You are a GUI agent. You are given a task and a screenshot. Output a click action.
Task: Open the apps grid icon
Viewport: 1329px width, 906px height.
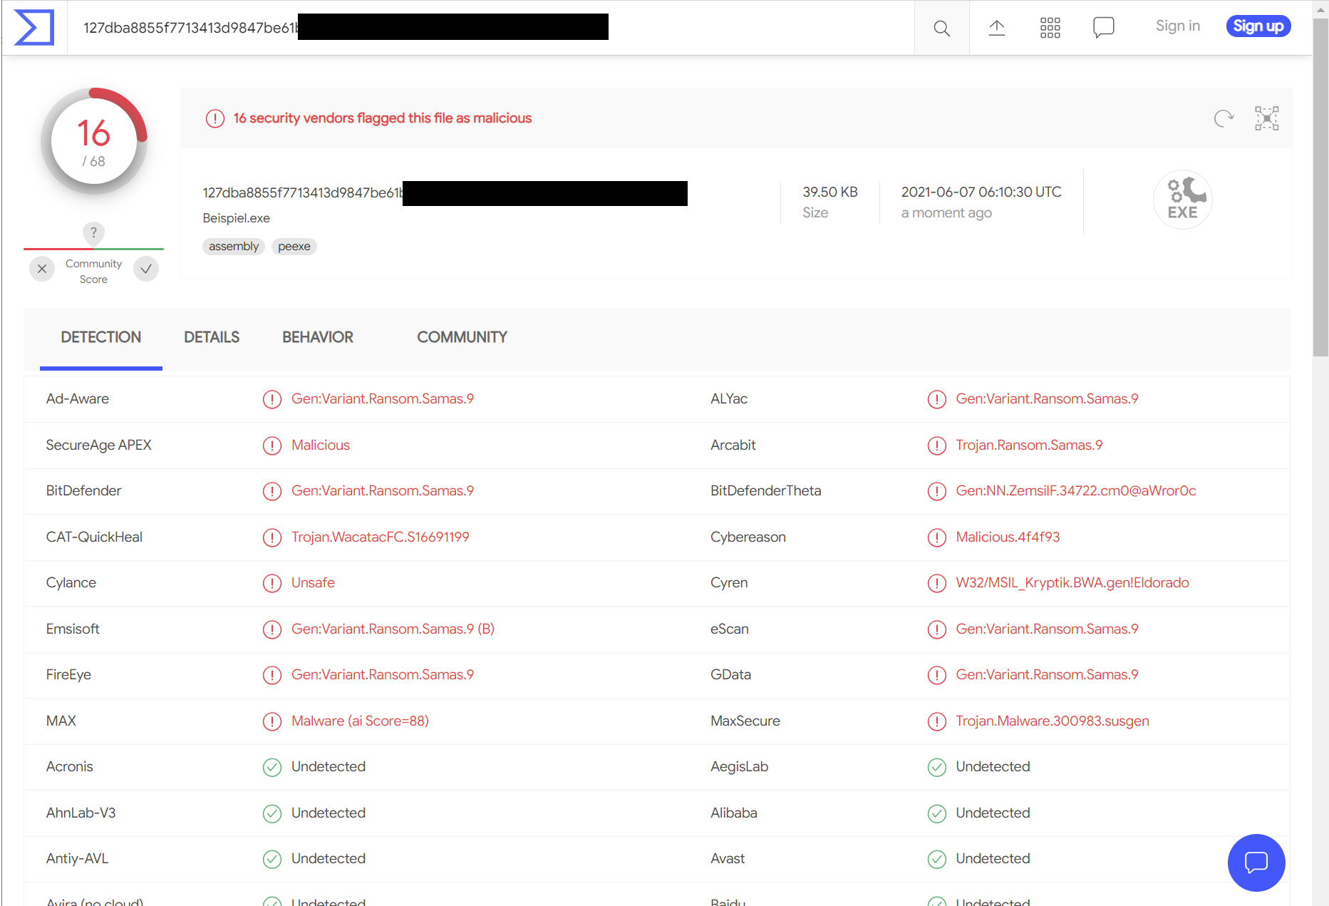click(1050, 28)
